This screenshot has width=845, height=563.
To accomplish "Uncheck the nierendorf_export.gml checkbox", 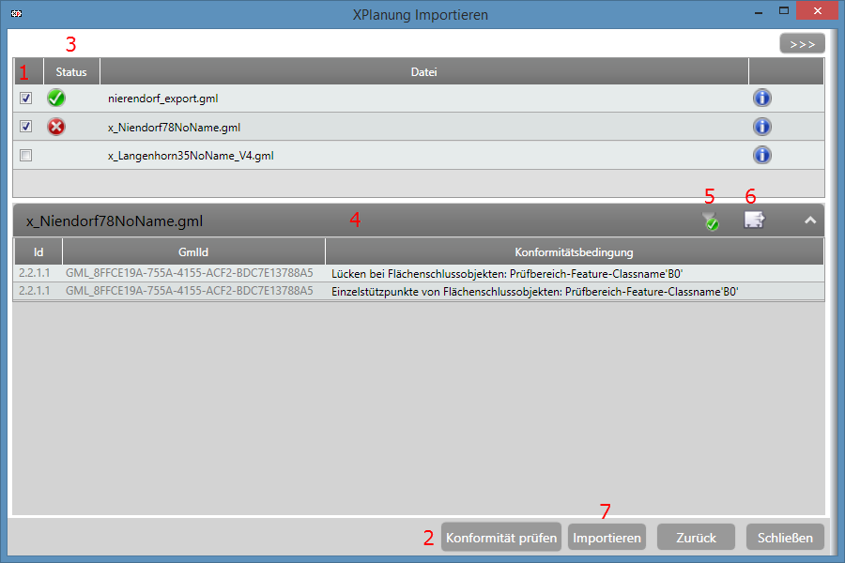I will (26, 99).
